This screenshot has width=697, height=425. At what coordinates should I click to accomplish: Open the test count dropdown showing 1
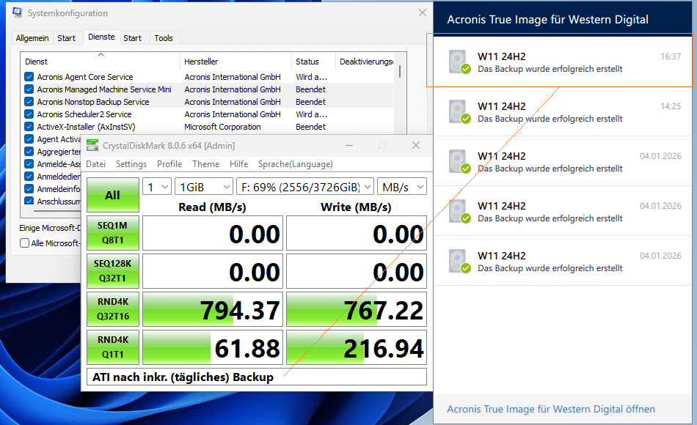[157, 187]
